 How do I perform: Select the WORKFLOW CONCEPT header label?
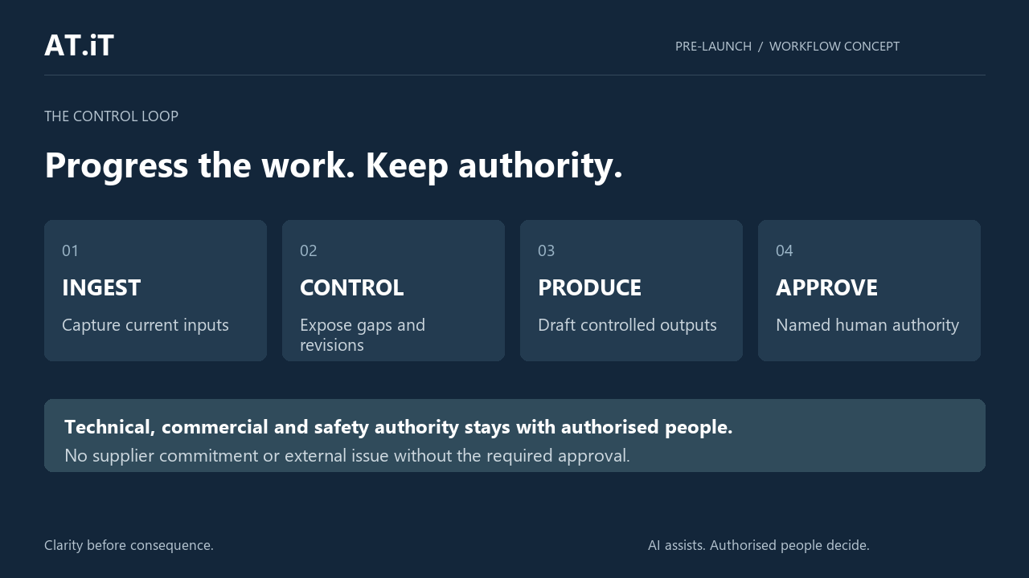pyautogui.click(x=834, y=47)
